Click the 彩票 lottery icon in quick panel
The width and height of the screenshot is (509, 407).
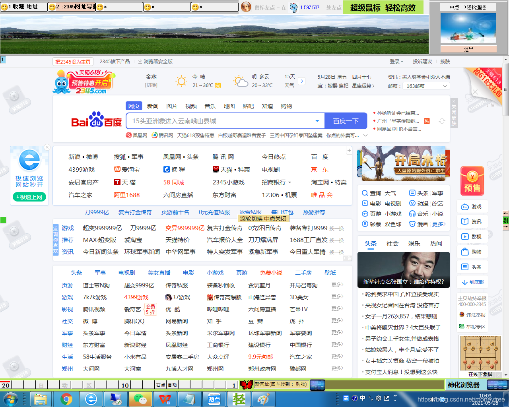pos(365,224)
